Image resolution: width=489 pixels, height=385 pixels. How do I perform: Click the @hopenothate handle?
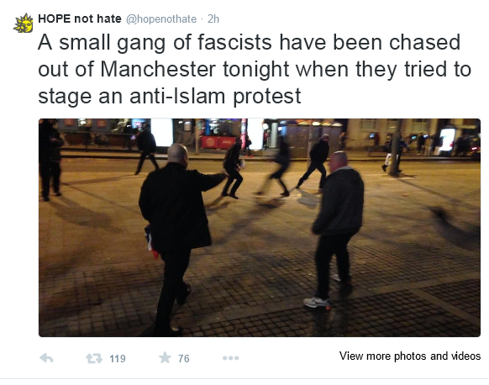click(x=161, y=19)
